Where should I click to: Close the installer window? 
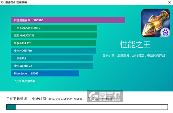pyautogui.click(x=170, y=2)
